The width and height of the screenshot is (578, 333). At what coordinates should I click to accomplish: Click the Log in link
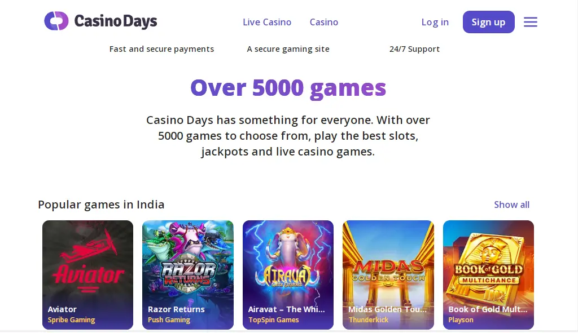click(435, 23)
